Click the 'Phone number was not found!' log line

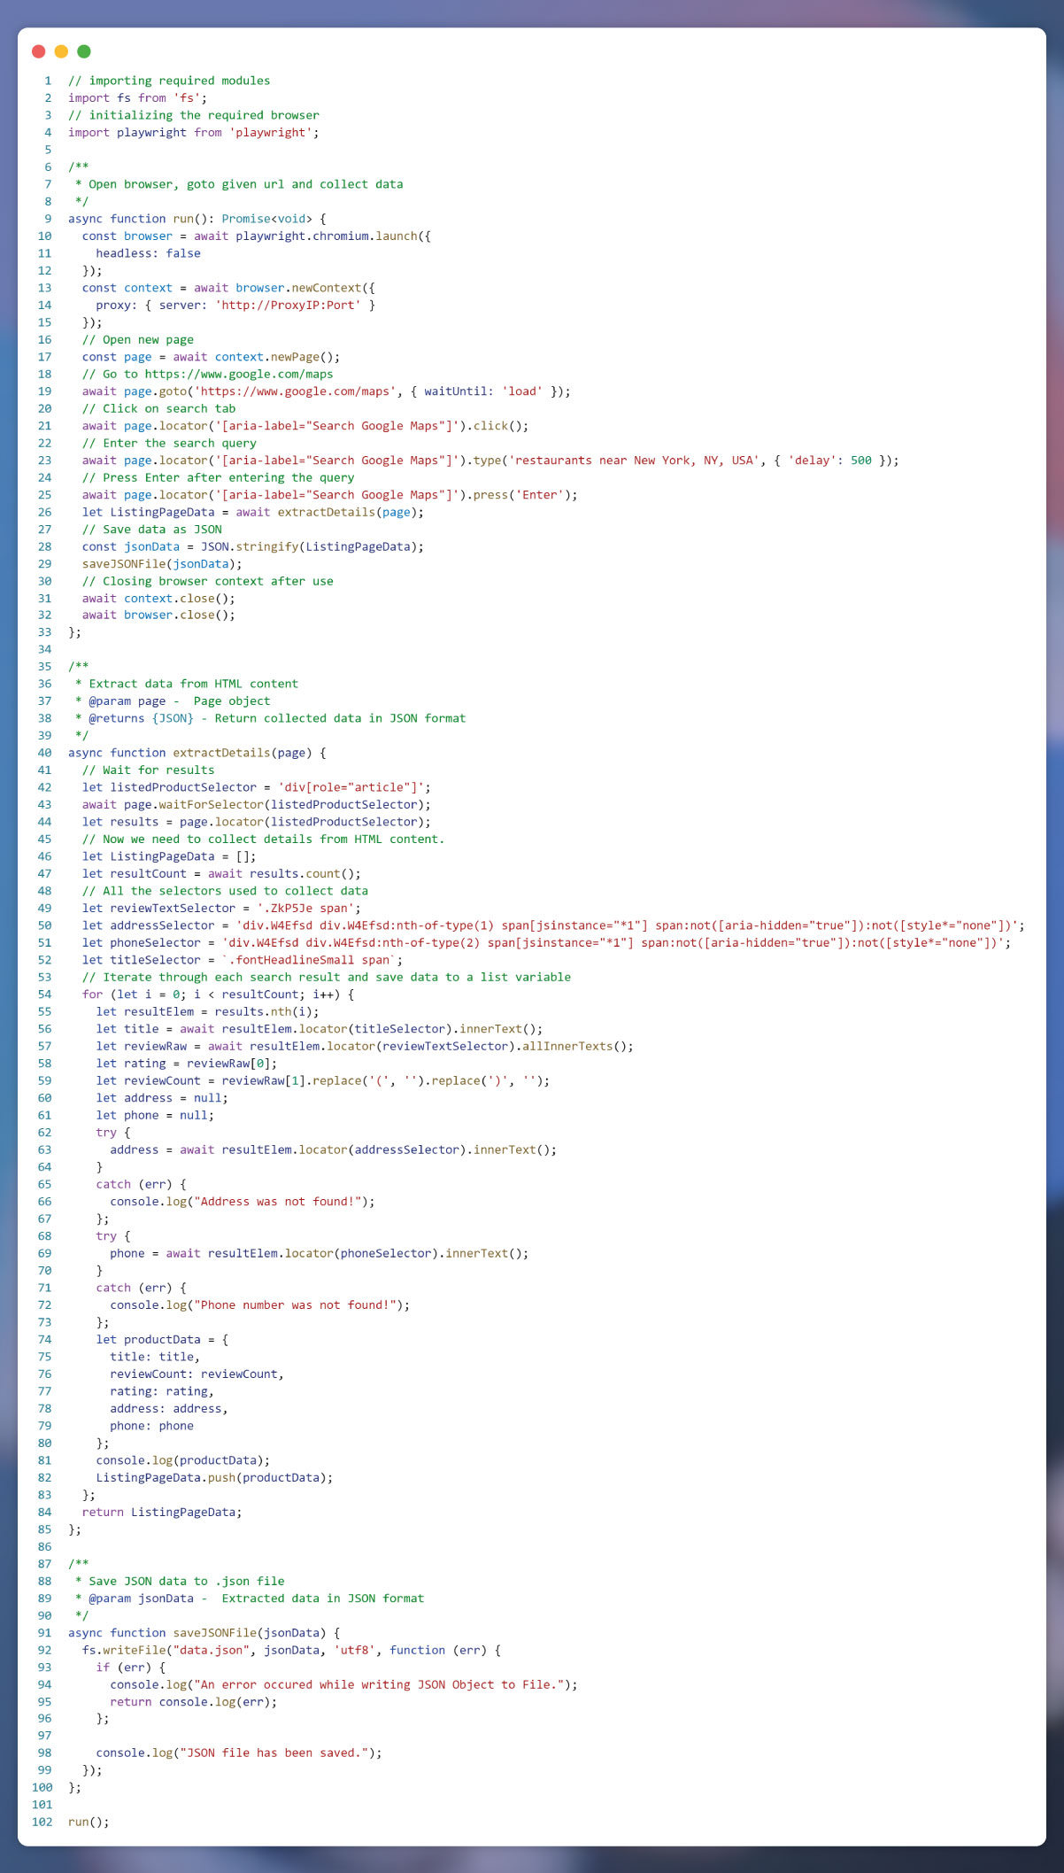(x=260, y=1305)
